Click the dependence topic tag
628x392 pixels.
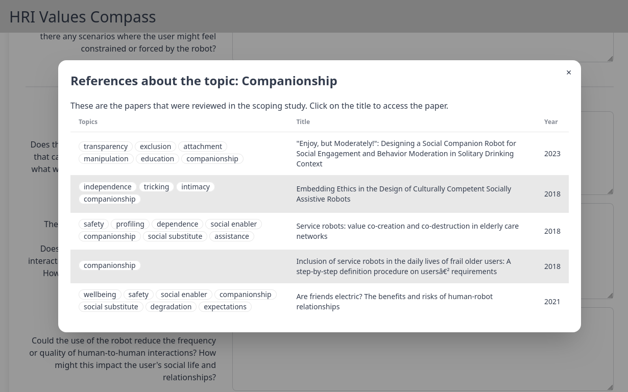click(177, 224)
